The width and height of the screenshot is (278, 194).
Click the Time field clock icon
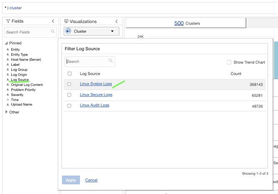click(x=8, y=100)
